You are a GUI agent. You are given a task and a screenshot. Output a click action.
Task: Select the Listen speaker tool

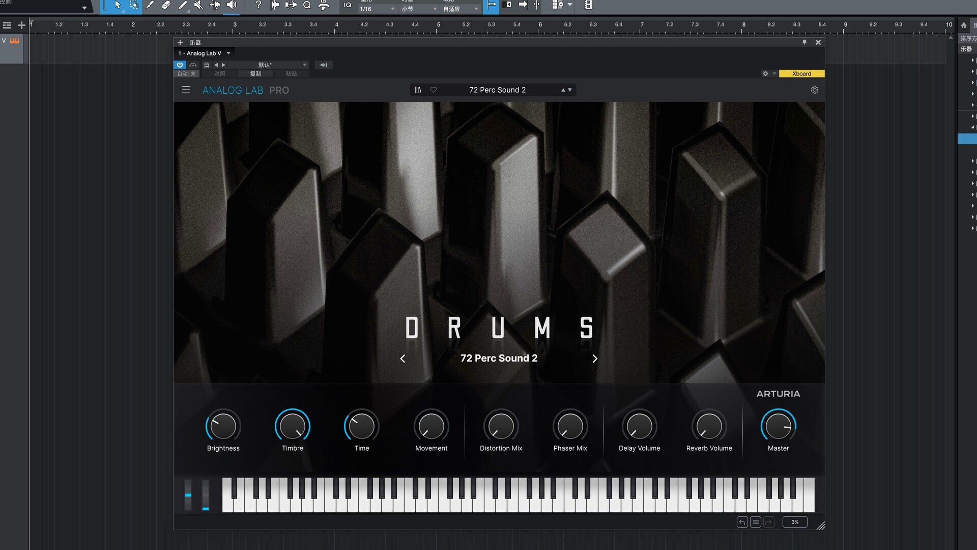pyautogui.click(x=232, y=5)
